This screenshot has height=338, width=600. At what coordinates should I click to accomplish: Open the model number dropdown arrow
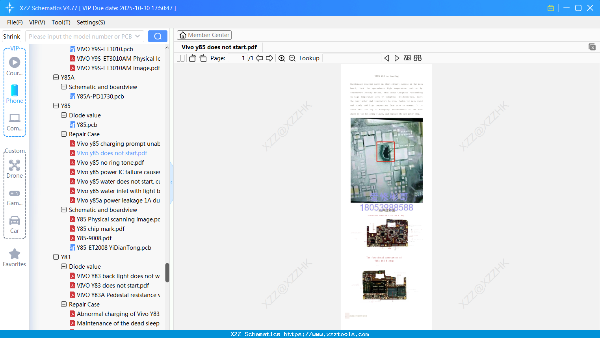[x=137, y=36]
